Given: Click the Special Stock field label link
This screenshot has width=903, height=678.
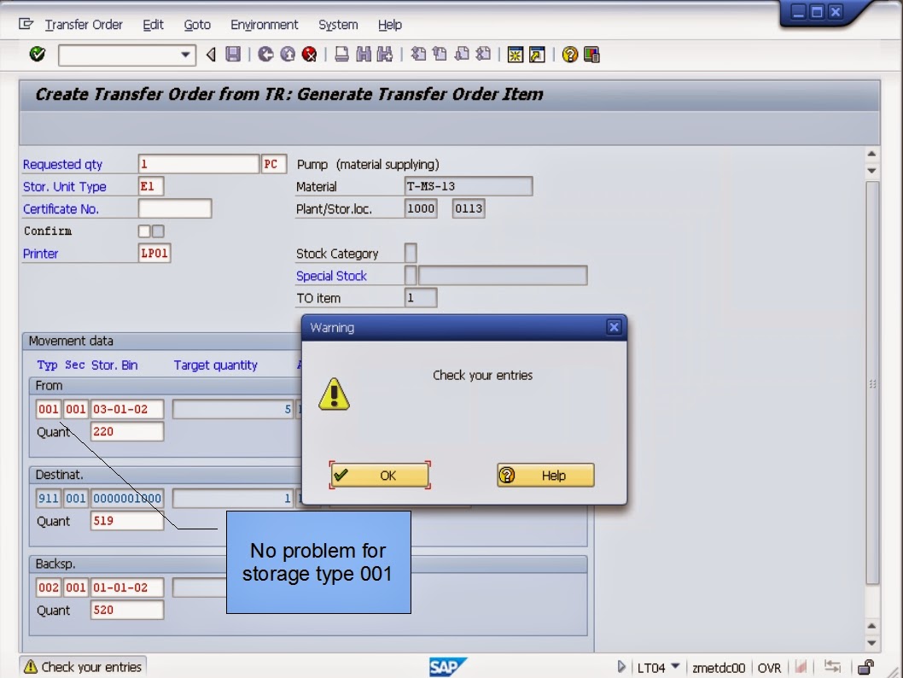Looking at the screenshot, I should click(x=331, y=275).
